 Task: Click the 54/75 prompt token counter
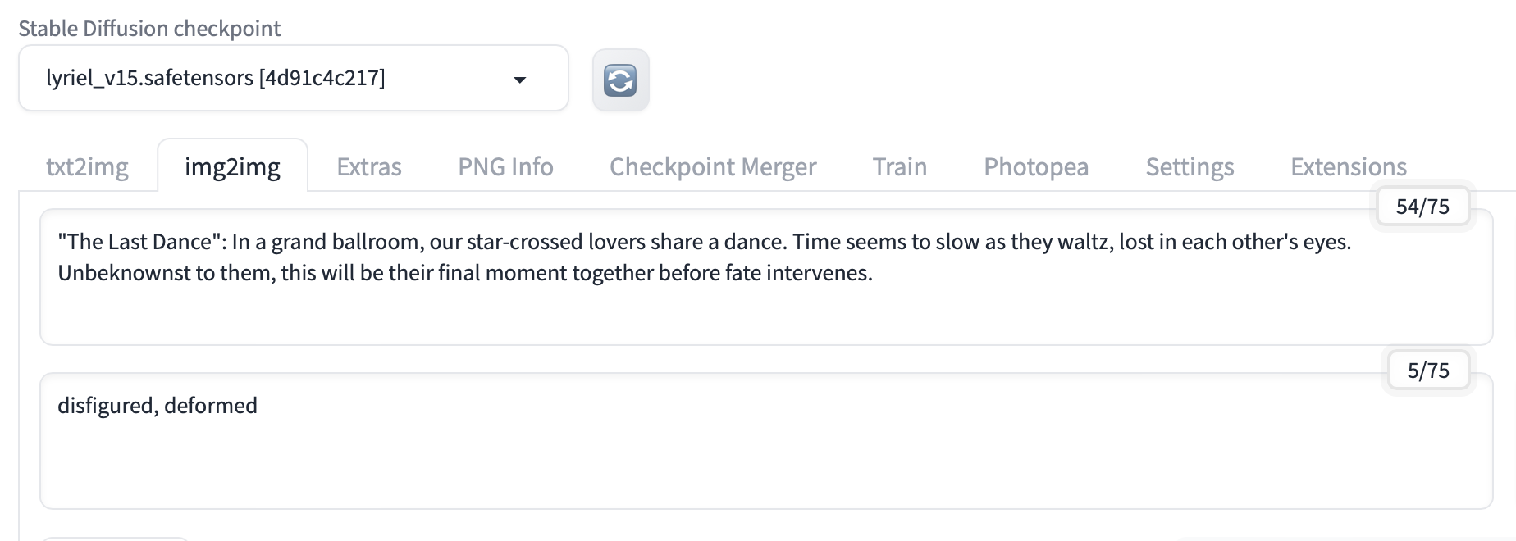click(x=1422, y=206)
